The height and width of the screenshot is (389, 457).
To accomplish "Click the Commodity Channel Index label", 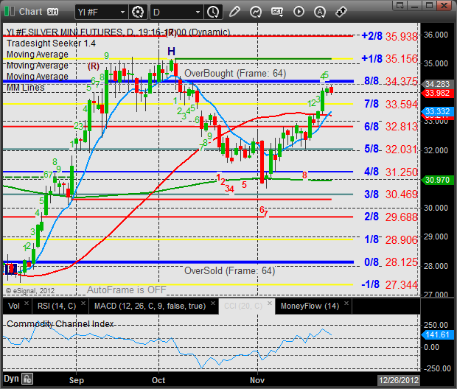I will (60, 324).
